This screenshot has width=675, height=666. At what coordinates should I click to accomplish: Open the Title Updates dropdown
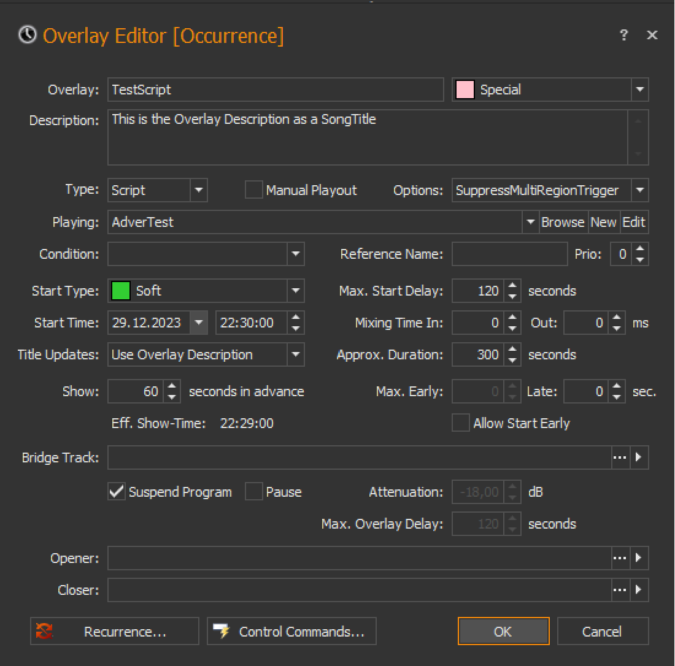(x=295, y=354)
